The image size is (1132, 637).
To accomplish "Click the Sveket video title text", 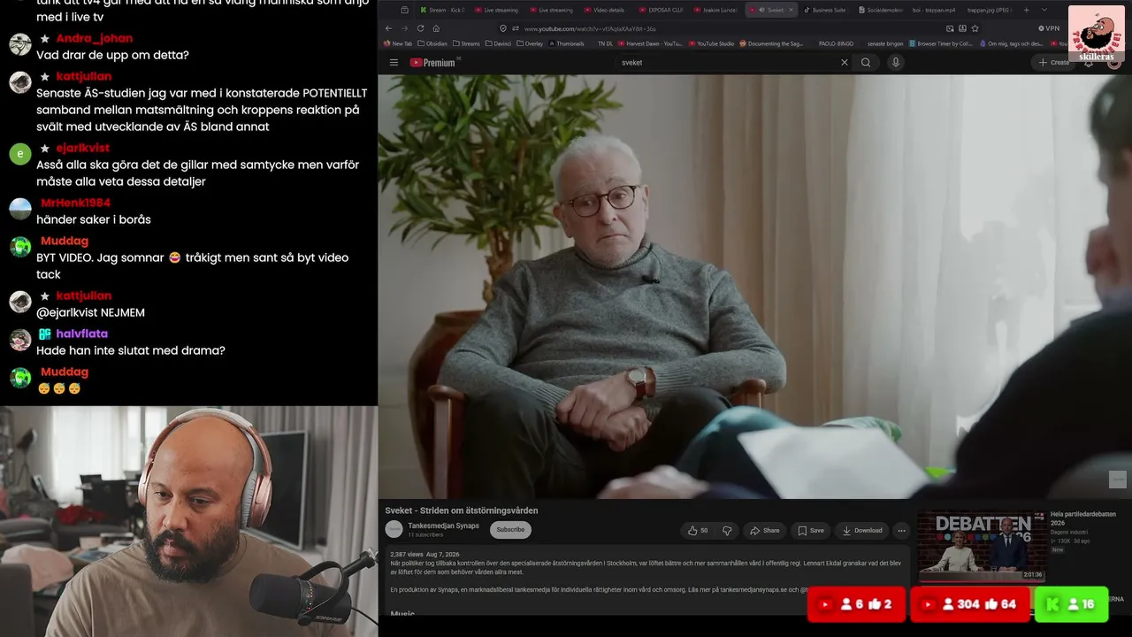I will [462, 510].
